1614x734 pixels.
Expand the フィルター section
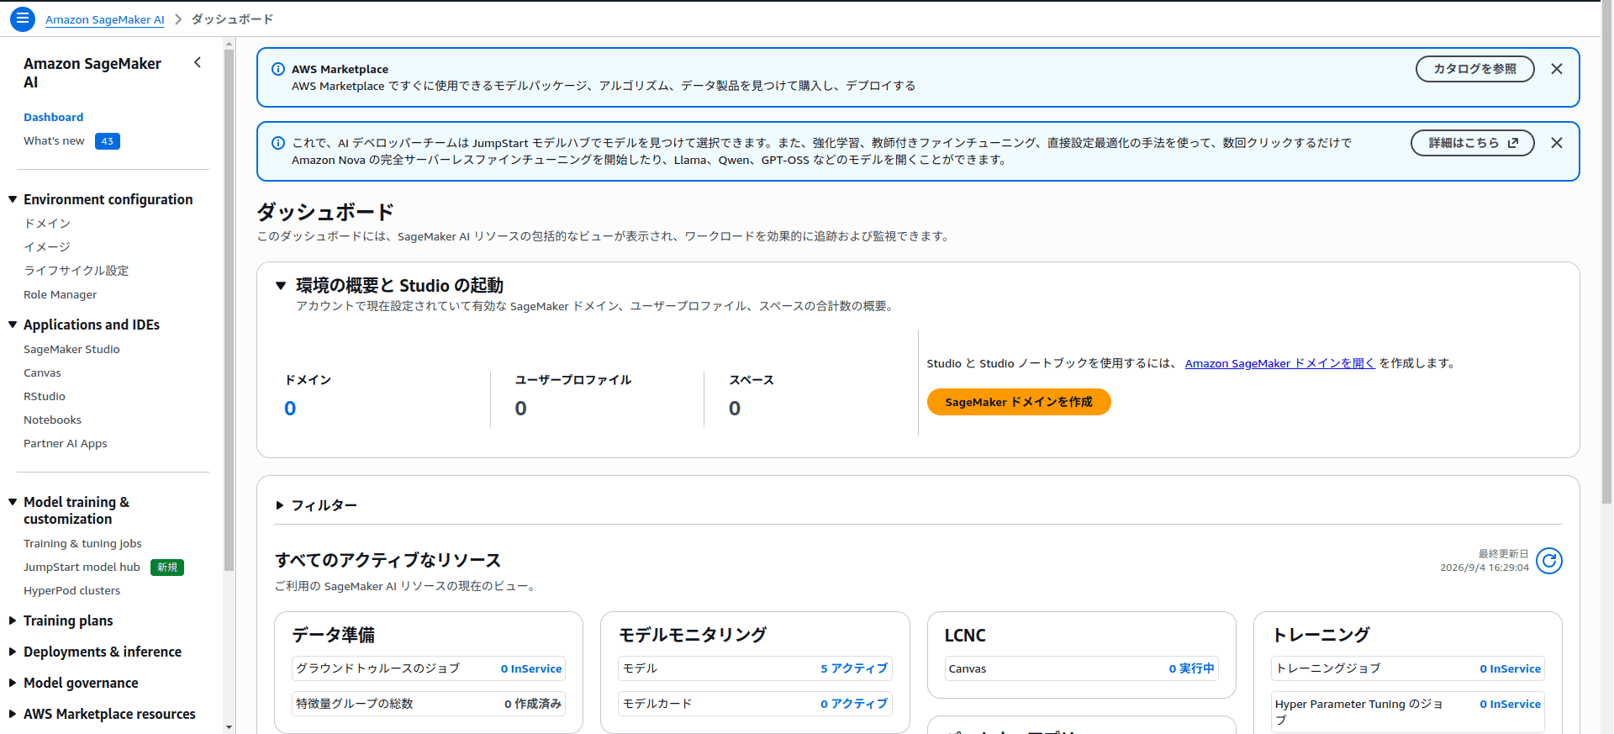[x=280, y=505]
